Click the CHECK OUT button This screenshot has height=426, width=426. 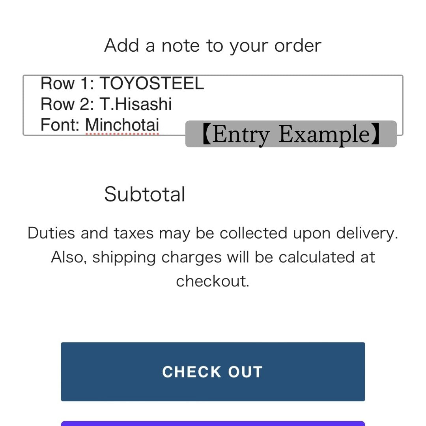[213, 372]
